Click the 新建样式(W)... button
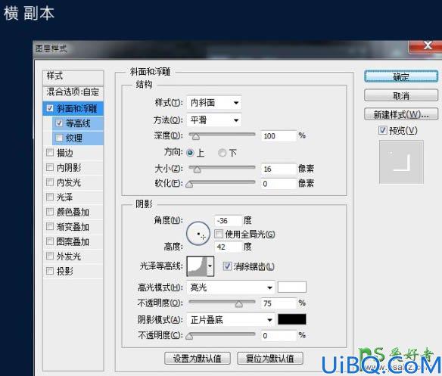 point(401,114)
